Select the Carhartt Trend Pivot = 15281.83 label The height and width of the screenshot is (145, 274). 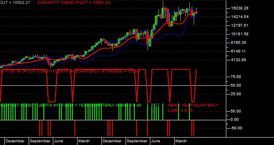click(x=74, y=3)
